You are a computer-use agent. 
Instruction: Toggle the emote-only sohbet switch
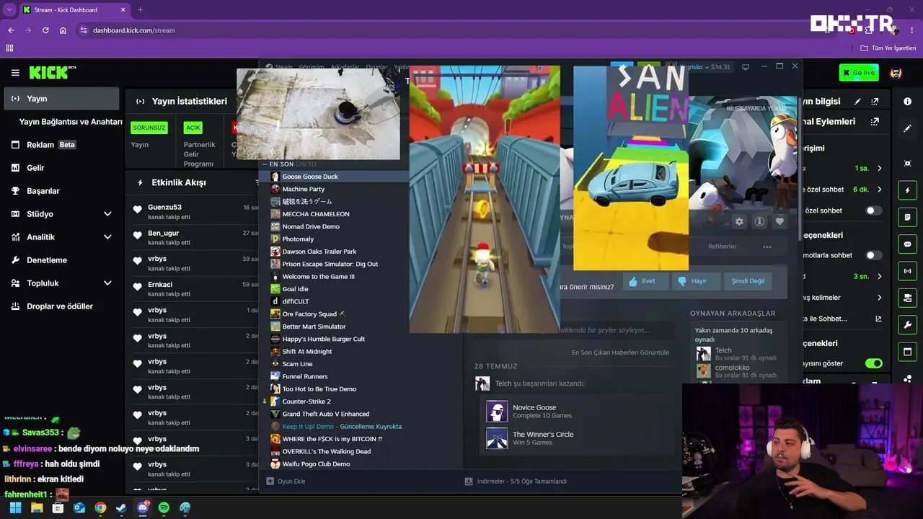(x=873, y=255)
